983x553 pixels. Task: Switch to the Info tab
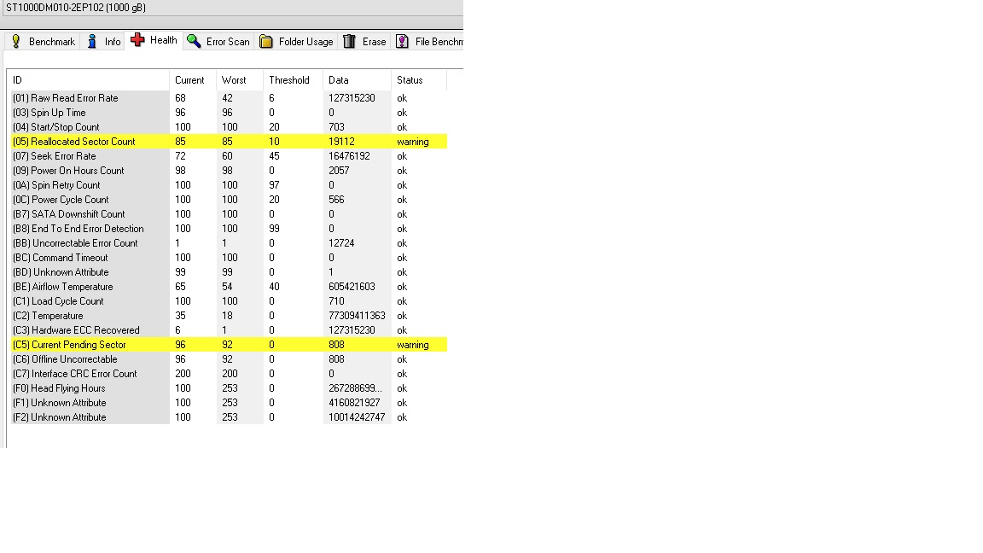(102, 41)
